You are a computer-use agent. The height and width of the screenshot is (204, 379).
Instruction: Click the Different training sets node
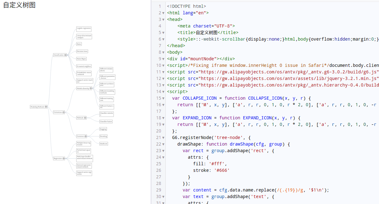click(107, 99)
